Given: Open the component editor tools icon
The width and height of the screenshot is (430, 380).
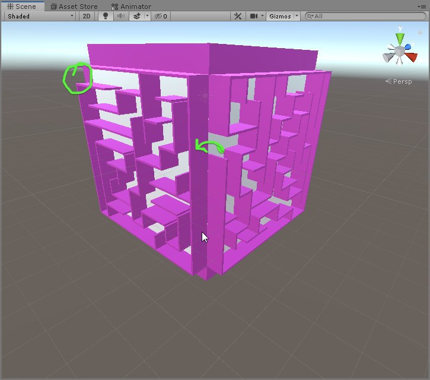Looking at the screenshot, I should [238, 16].
